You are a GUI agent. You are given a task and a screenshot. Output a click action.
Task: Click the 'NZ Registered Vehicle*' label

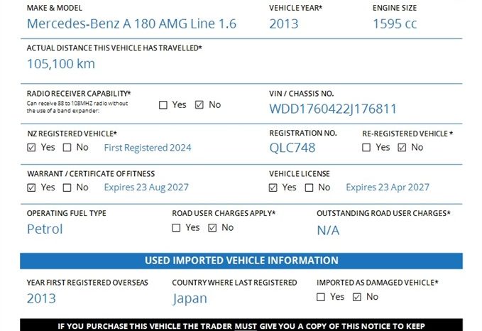72,134
